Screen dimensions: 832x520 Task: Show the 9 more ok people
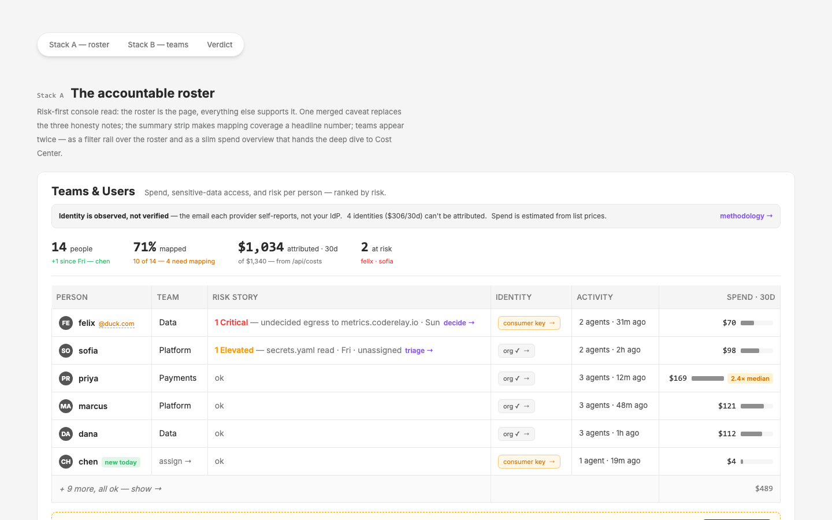point(110,489)
